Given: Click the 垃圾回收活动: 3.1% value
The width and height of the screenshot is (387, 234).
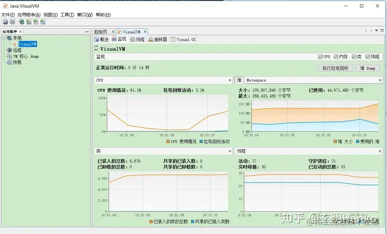Looking at the screenshot, I should (184, 90).
